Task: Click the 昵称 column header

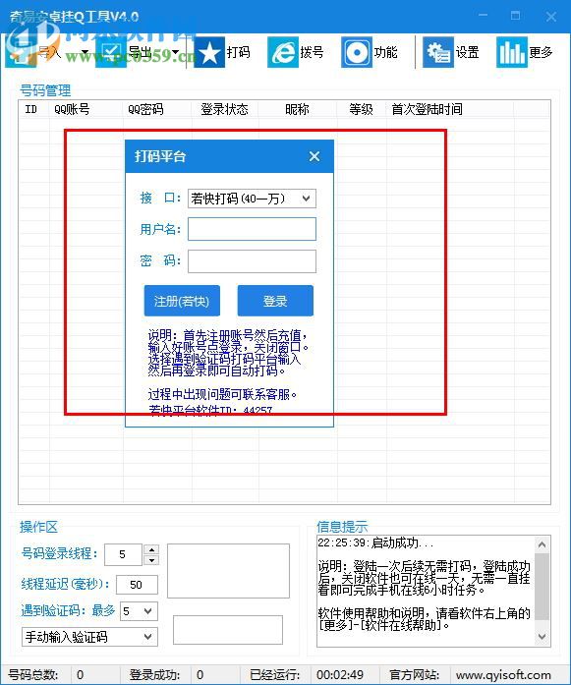Action: [x=297, y=109]
